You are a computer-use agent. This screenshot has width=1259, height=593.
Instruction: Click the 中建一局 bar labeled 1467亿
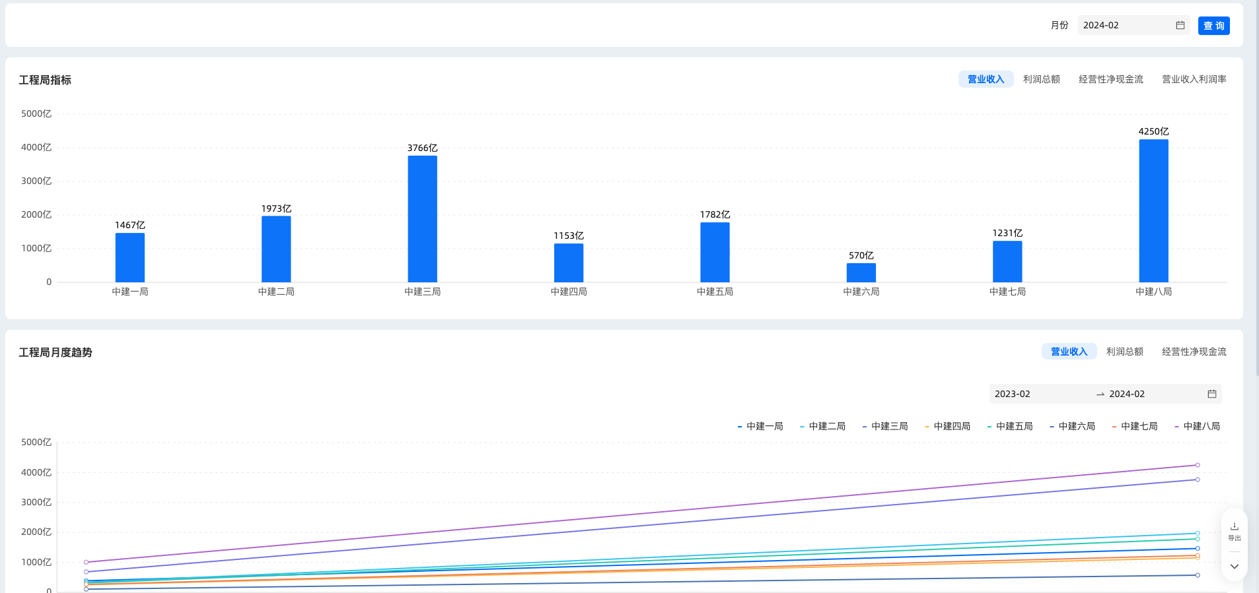coord(130,257)
